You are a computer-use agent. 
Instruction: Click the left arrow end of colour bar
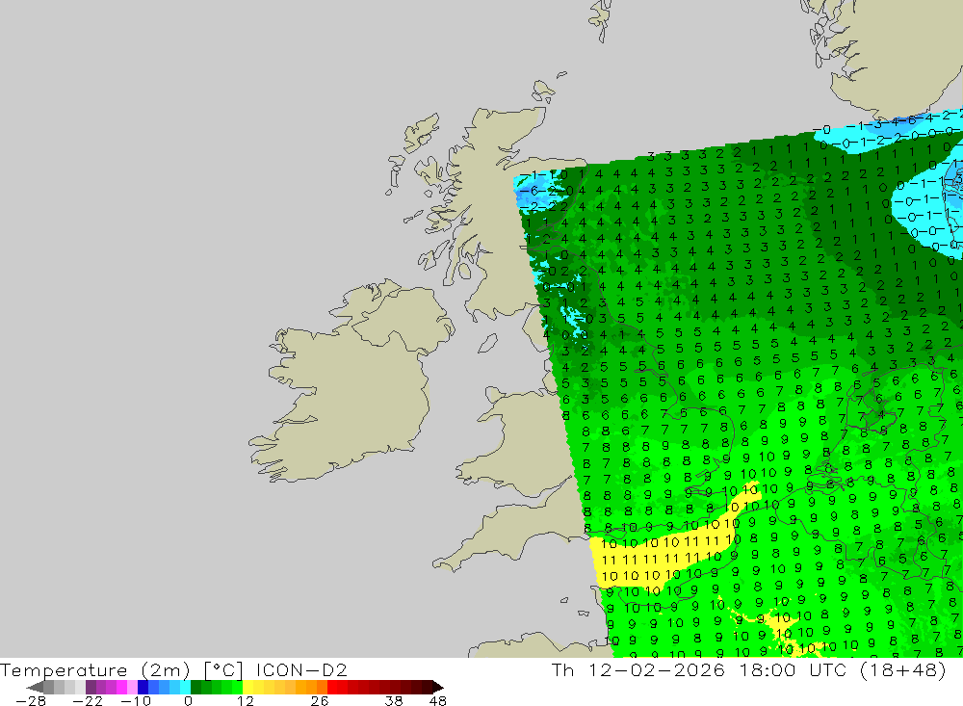click(35, 687)
